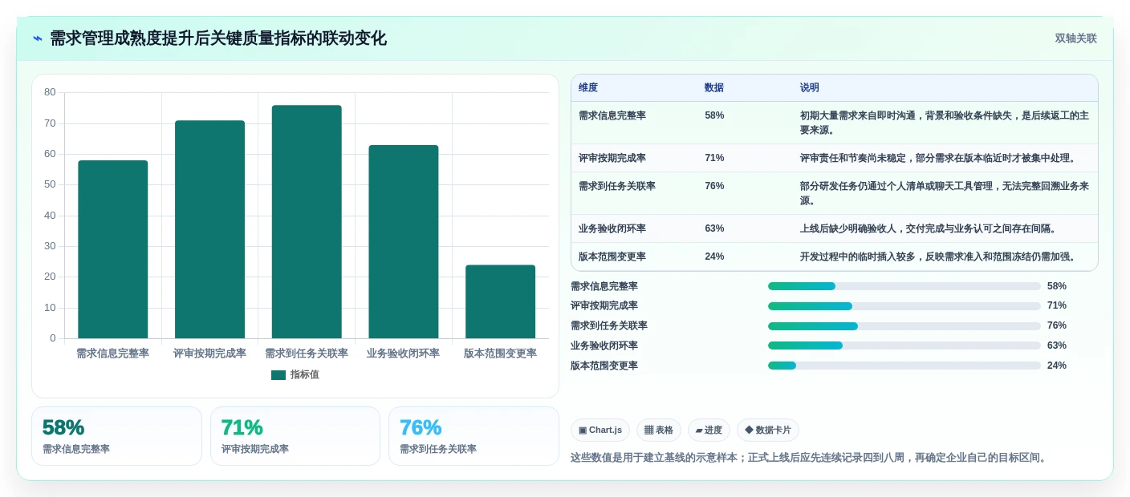Click the 表格 tag chip
The width and height of the screenshot is (1130, 497).
(659, 430)
